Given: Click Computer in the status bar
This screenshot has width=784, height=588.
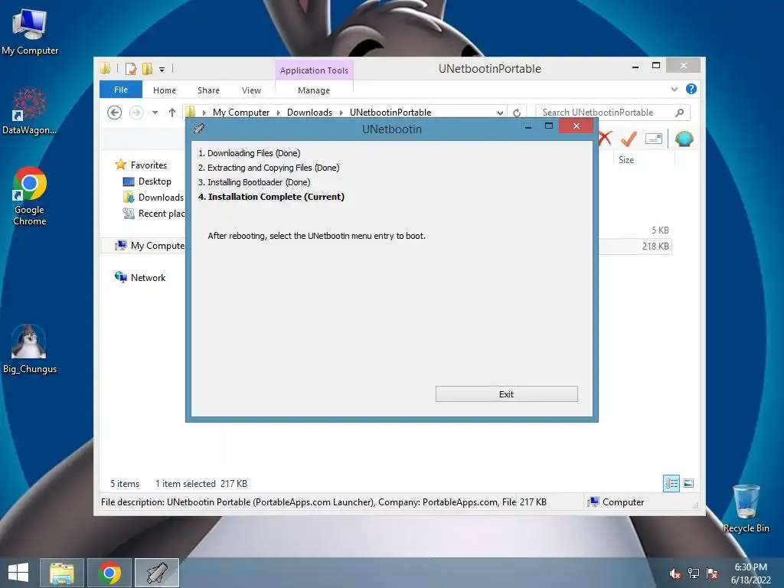Looking at the screenshot, I should pyautogui.click(x=616, y=501).
